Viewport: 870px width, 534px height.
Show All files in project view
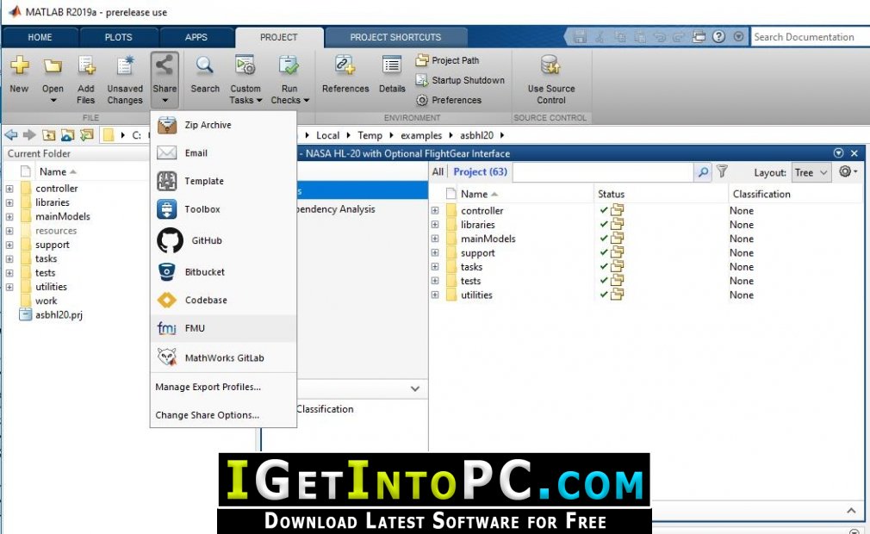(x=438, y=172)
